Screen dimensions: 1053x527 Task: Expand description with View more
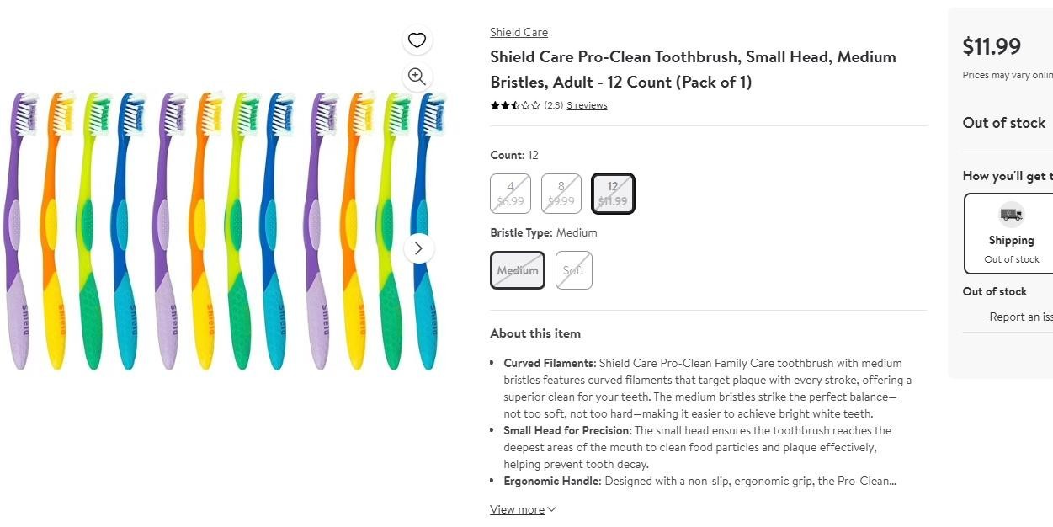click(523, 509)
